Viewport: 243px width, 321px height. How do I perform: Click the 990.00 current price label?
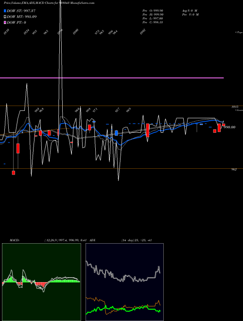point(229,127)
